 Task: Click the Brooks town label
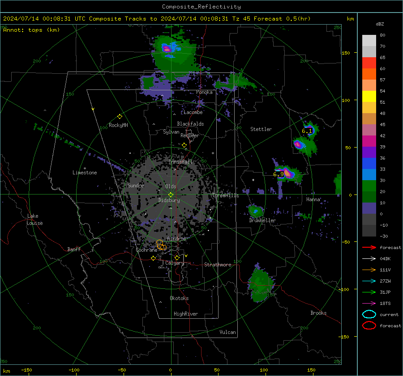coord(318,313)
